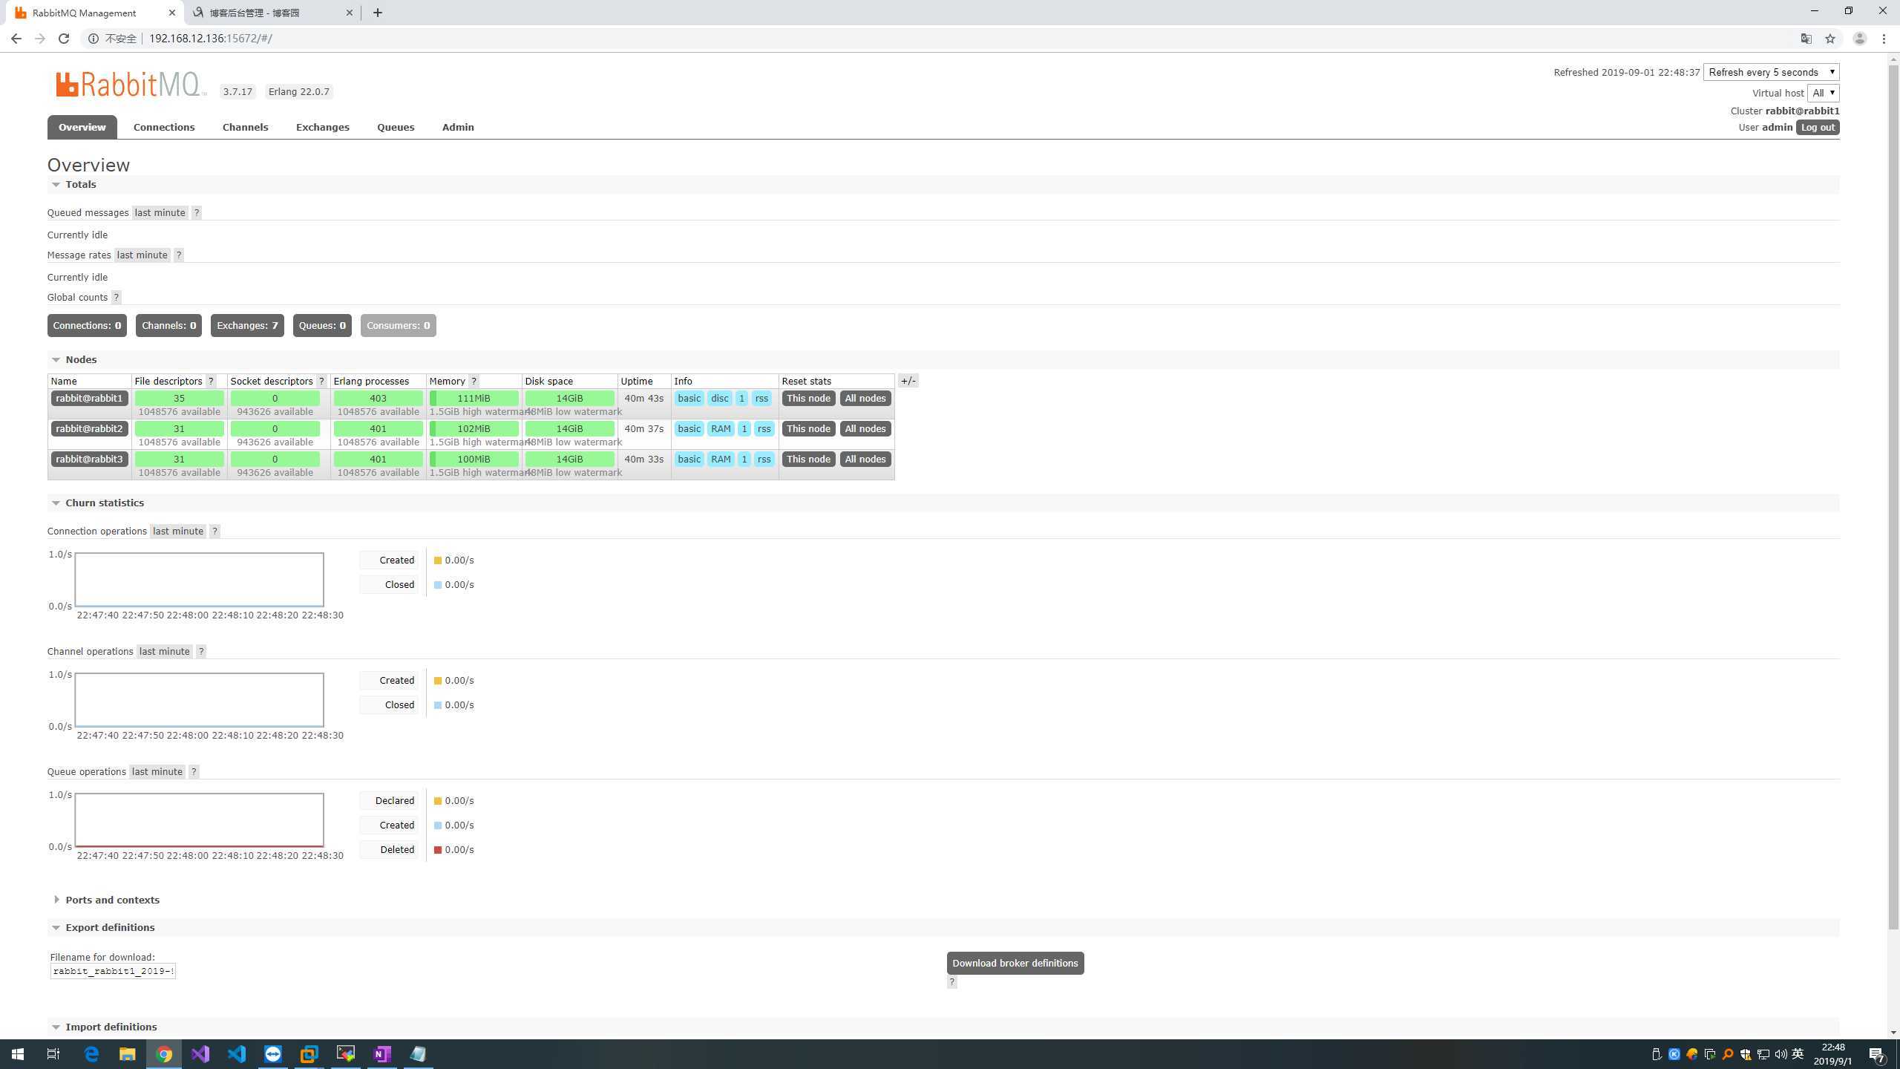Click red Deleted swatch in Queue operations
Screen dimensions: 1900x1069
(438, 850)
